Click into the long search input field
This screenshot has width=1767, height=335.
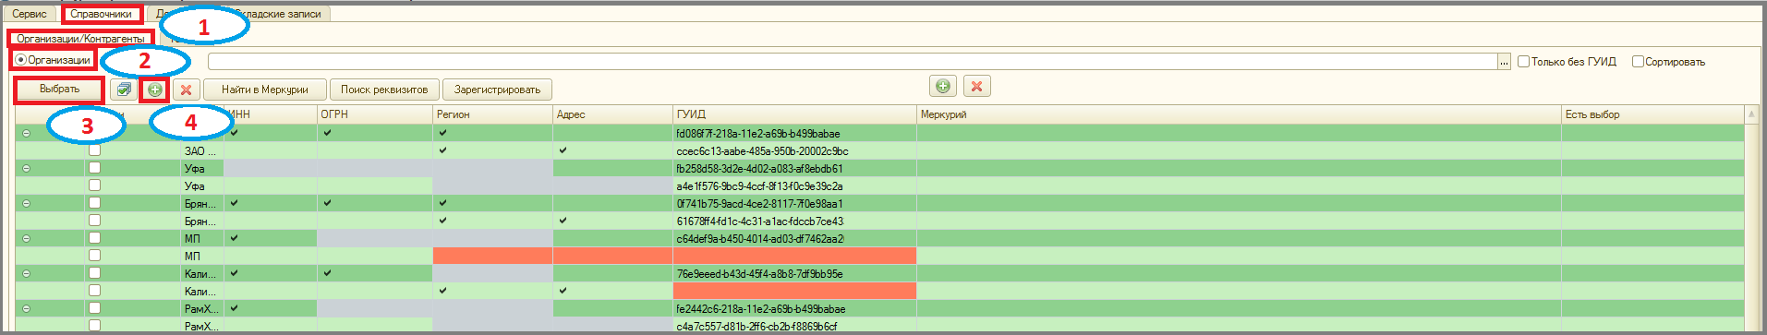click(852, 62)
